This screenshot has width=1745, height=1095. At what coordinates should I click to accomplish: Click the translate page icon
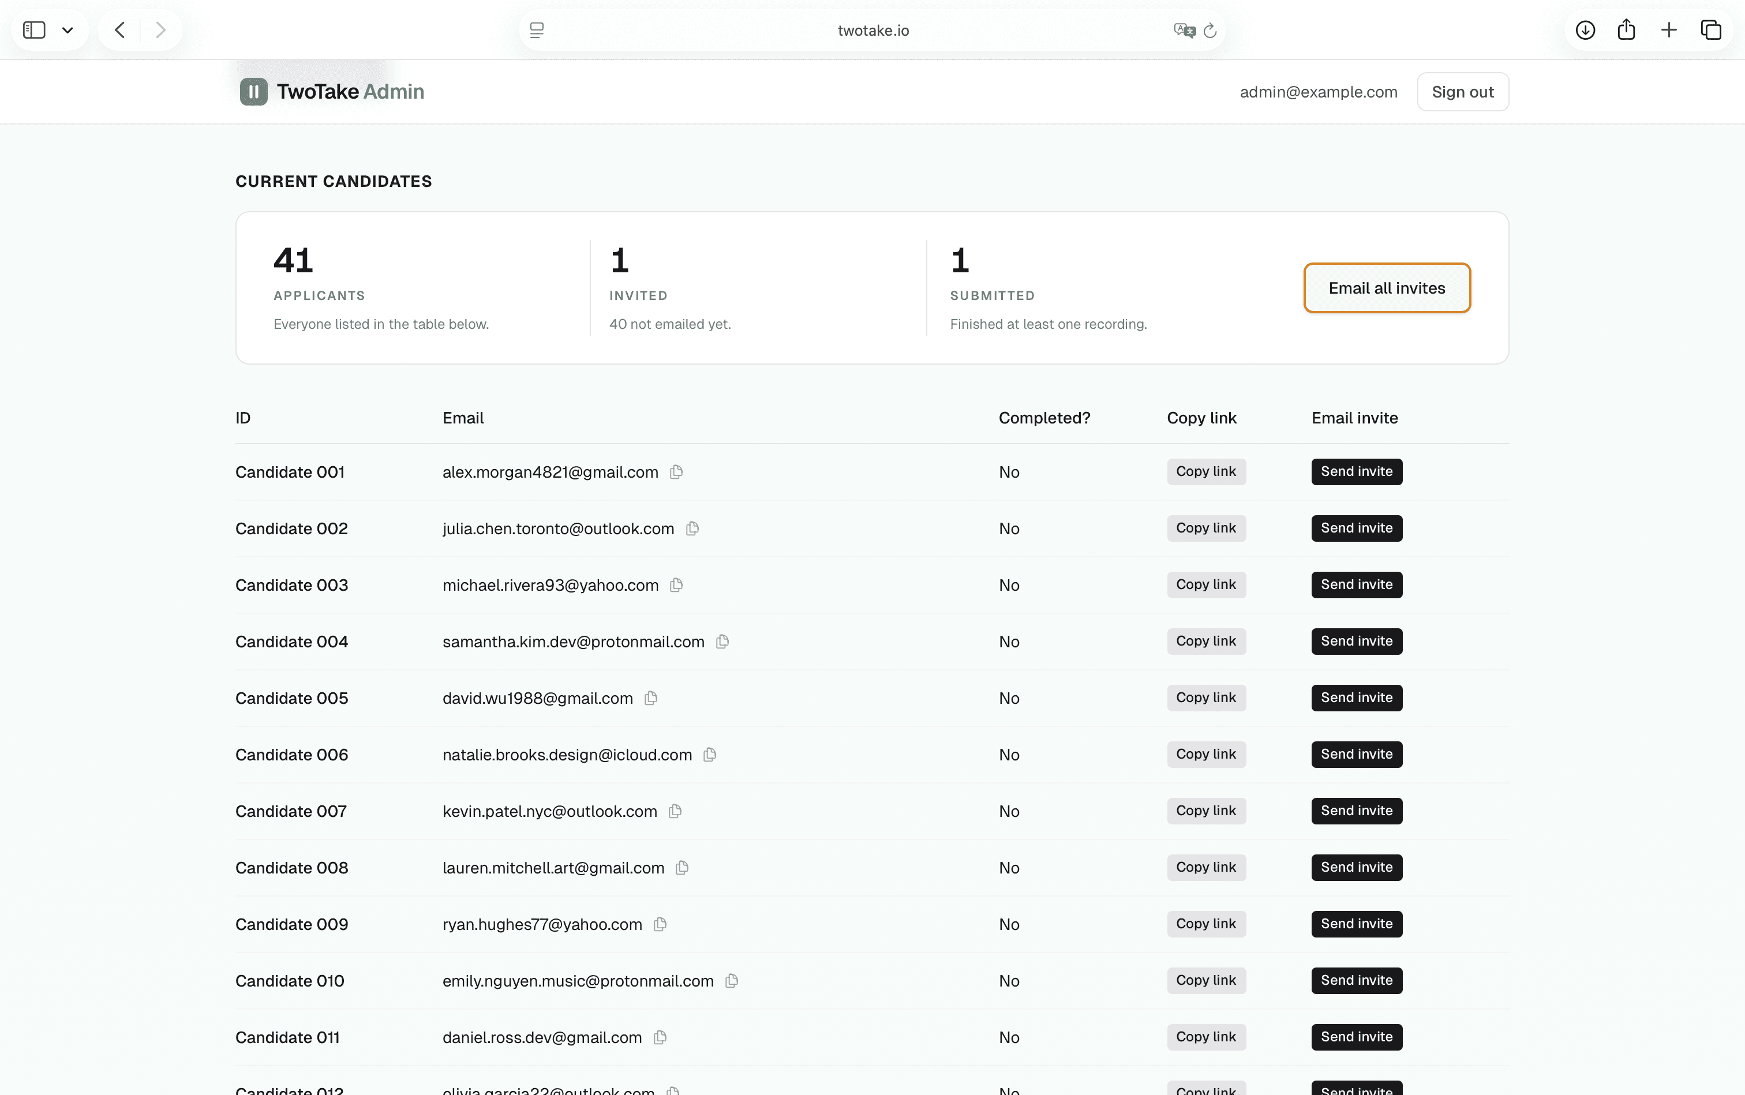click(1184, 29)
